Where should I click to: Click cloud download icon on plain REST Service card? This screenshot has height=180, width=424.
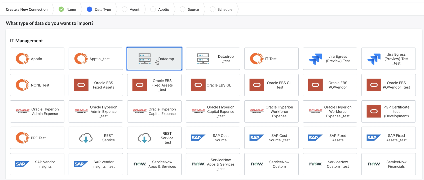coord(86,138)
